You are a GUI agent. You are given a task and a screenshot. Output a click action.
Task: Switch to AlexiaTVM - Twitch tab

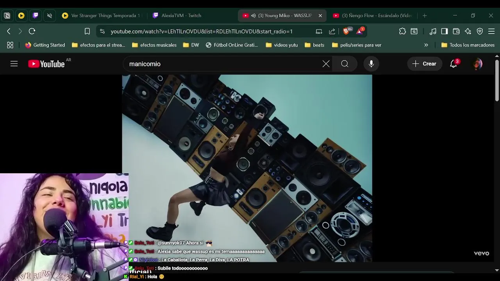pos(191,16)
